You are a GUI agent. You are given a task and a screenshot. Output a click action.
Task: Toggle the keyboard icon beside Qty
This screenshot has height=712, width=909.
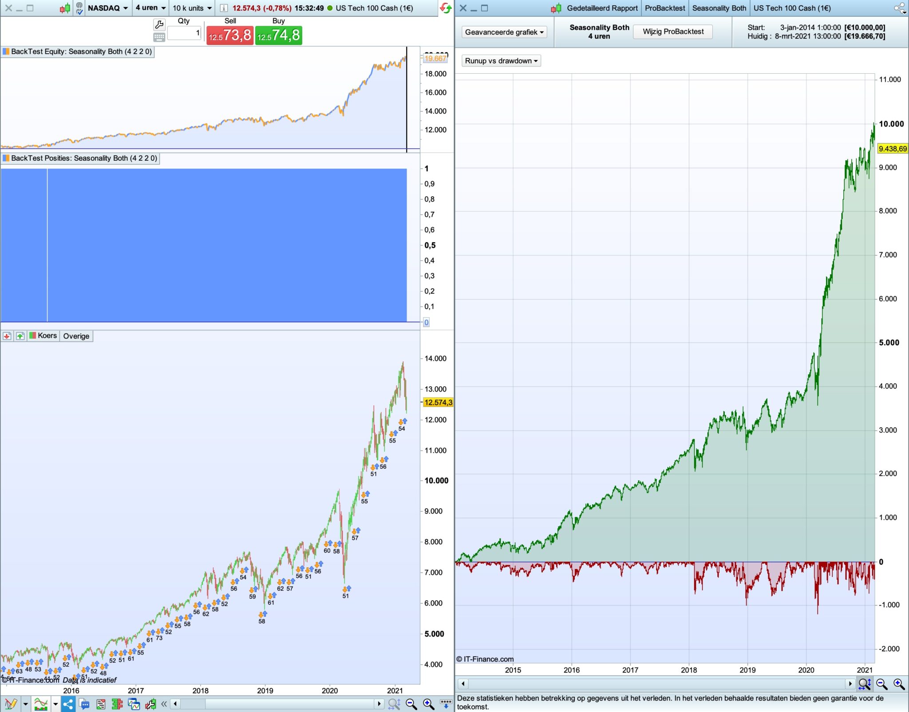tap(159, 37)
